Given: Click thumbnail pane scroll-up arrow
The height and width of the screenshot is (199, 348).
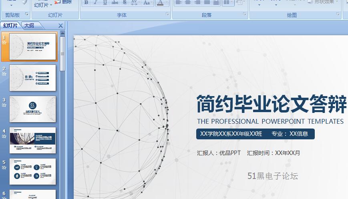Looking at the screenshot, I should coord(62,34).
